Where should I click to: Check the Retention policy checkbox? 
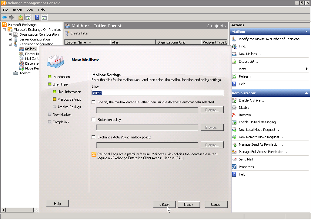(94, 120)
